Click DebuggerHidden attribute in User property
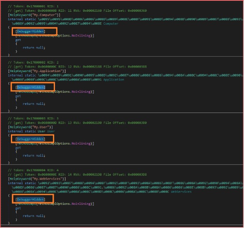 30,139
